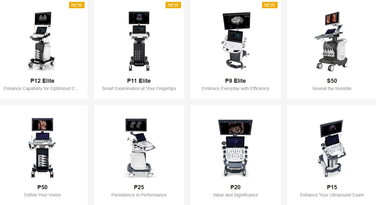Screen dimensions: 376x205
Task: Open the P9 Elite product title link
Action: coord(235,81)
